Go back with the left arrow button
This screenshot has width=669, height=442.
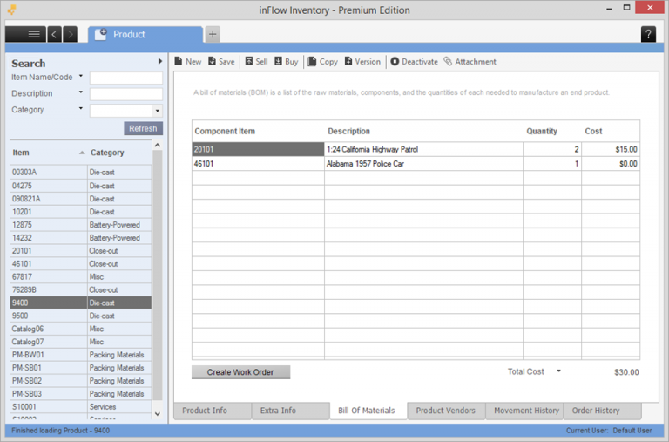tap(54, 34)
